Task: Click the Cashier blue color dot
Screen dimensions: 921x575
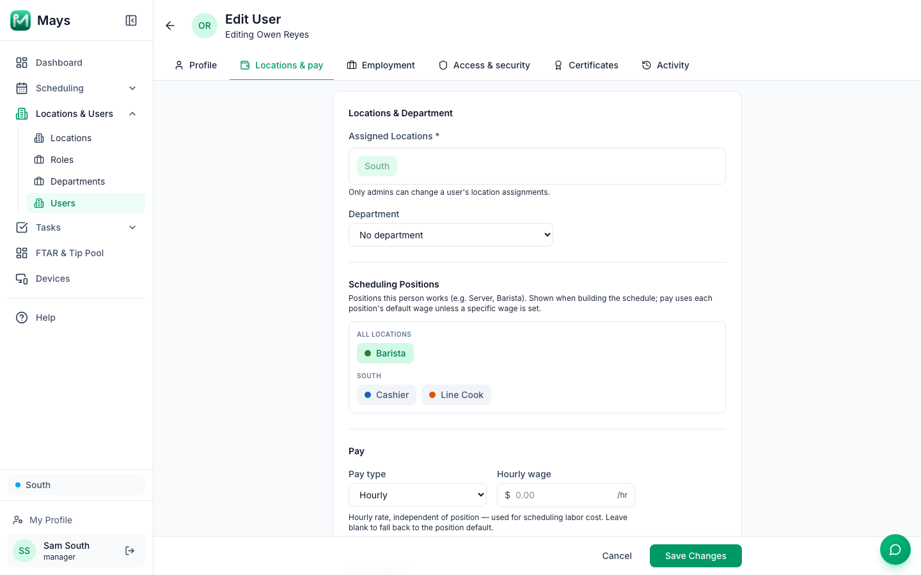Action: click(x=368, y=395)
